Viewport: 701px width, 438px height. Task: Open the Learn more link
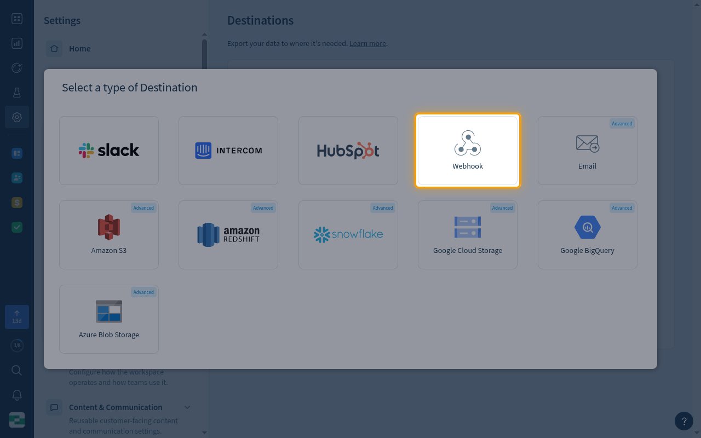[367, 43]
